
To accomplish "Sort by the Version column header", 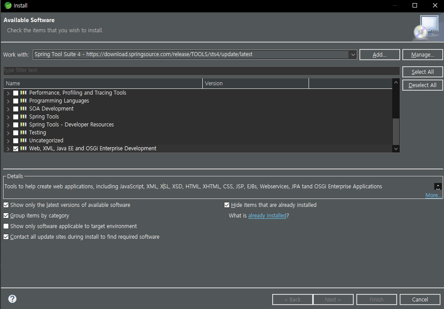I will 256,84.
